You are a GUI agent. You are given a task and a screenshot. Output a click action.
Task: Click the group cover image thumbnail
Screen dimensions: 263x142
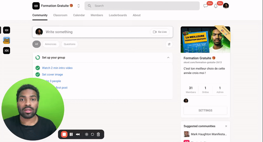click(x=205, y=40)
